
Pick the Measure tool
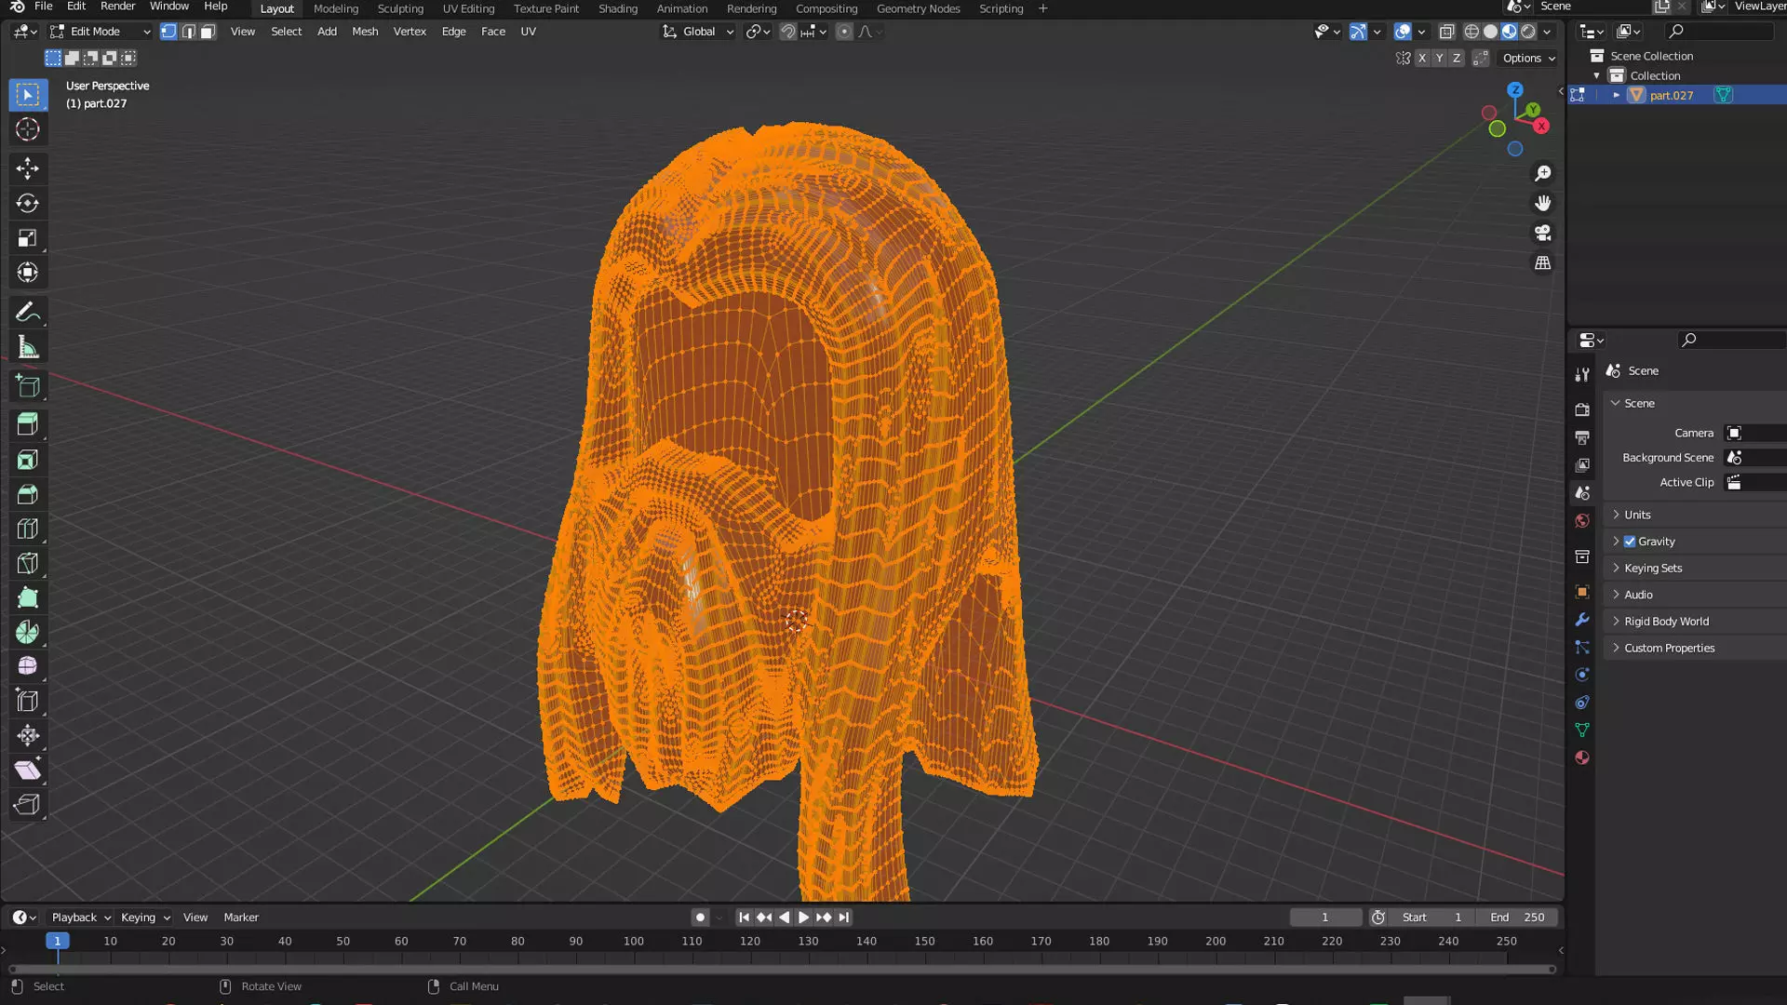pyautogui.click(x=28, y=348)
